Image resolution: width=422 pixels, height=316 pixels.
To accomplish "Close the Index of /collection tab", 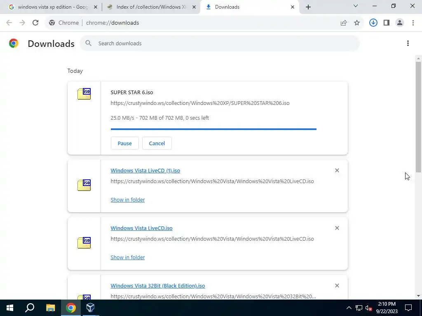I will click(x=194, y=7).
